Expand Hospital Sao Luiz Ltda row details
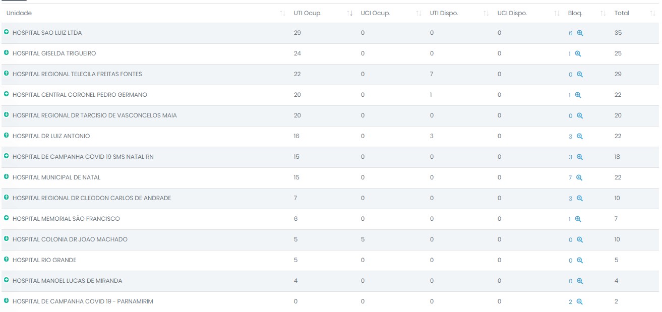 (7, 32)
